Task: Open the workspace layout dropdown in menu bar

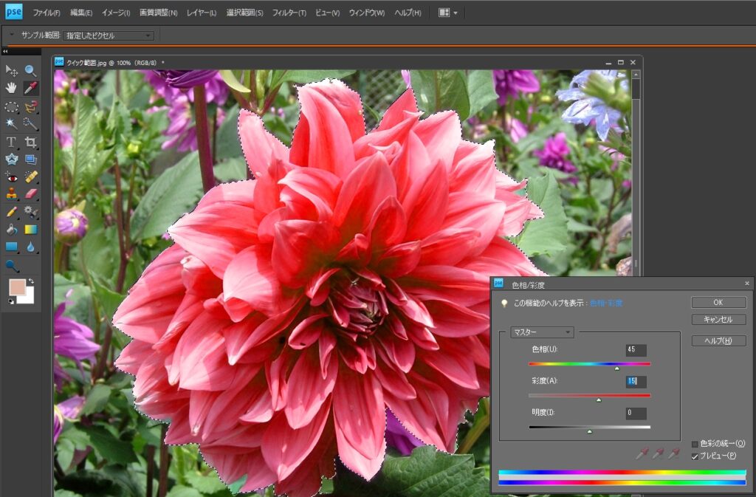Action: pos(447,13)
